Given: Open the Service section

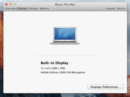Looking at the screenshot, I should (x=121, y=9).
